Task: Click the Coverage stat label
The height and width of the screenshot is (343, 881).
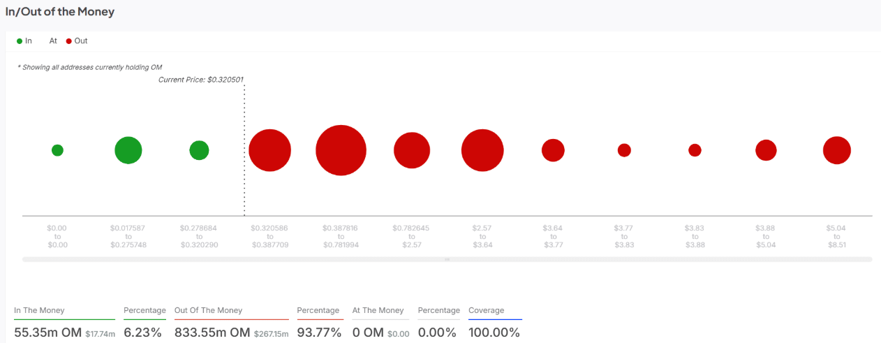Action: [486, 310]
